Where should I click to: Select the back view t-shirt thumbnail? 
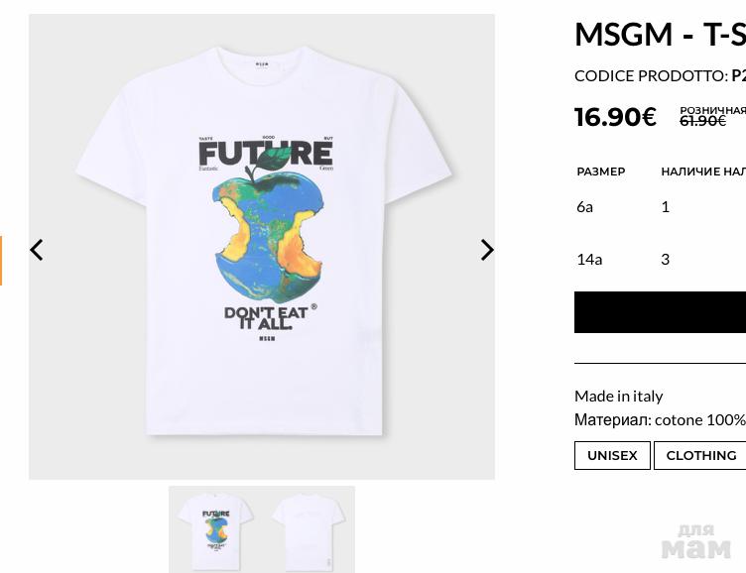coord(309,529)
